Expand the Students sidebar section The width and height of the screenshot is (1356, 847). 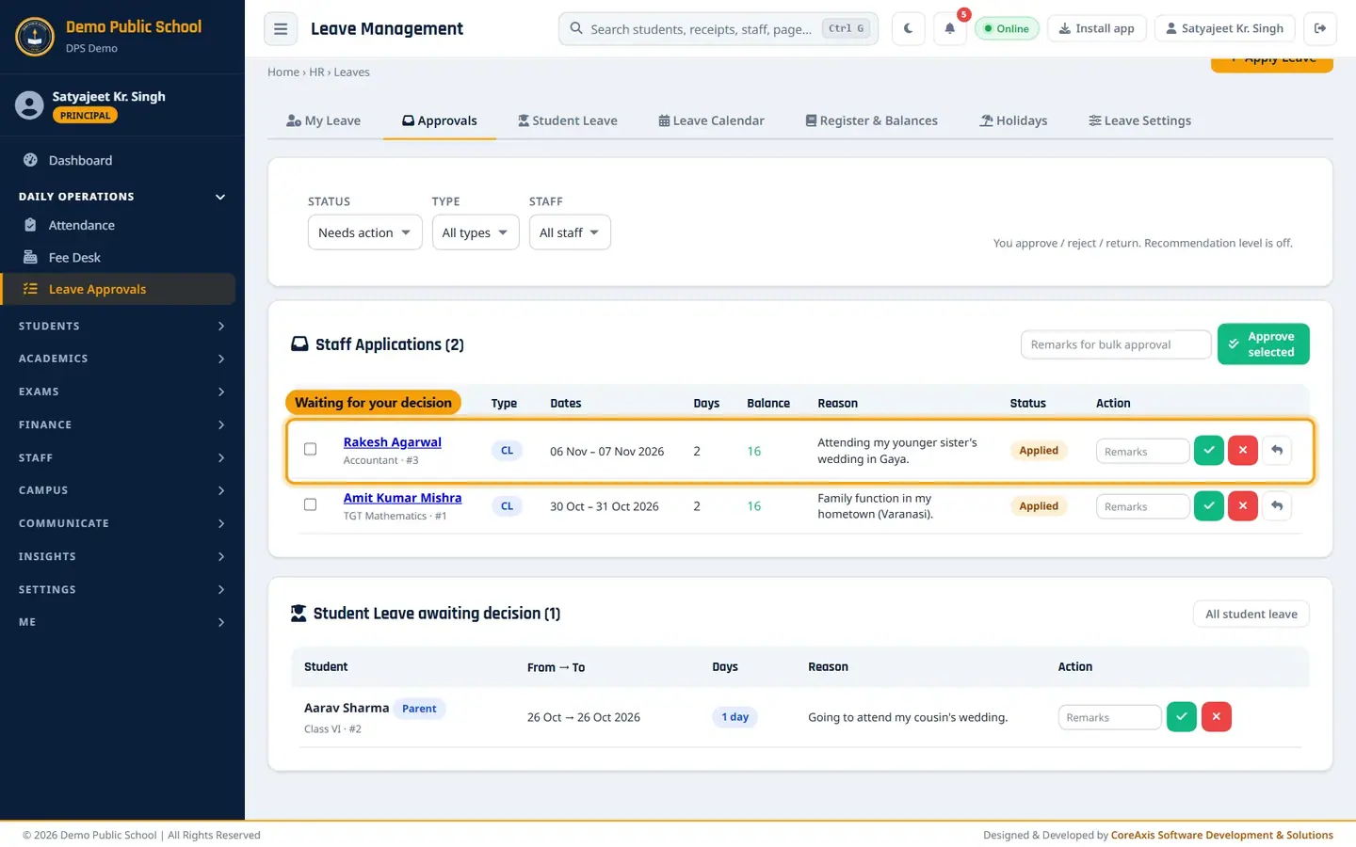tap(122, 326)
